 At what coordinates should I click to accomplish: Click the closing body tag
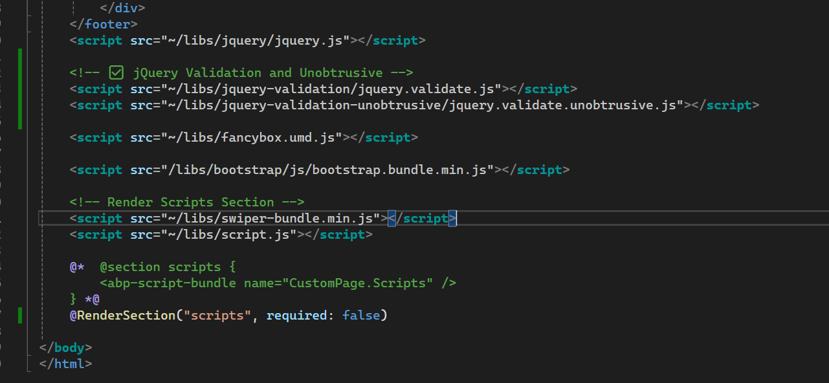(66, 347)
